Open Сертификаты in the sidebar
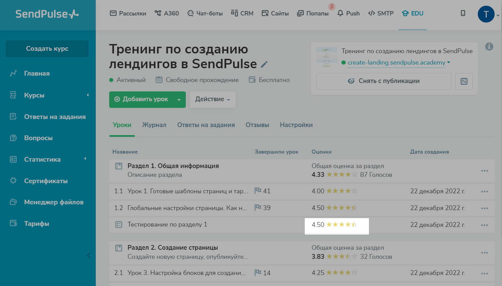Screen dimensions: 502x286 coord(46,181)
